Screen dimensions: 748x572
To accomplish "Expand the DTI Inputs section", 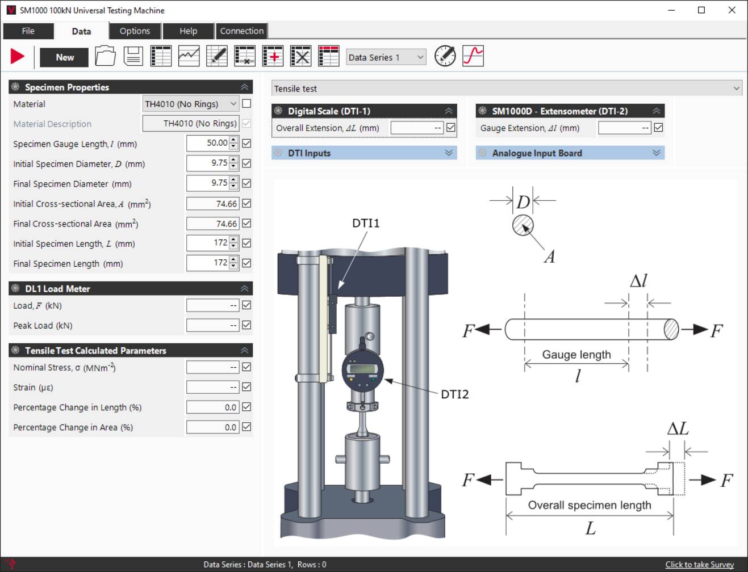I will coord(363,153).
